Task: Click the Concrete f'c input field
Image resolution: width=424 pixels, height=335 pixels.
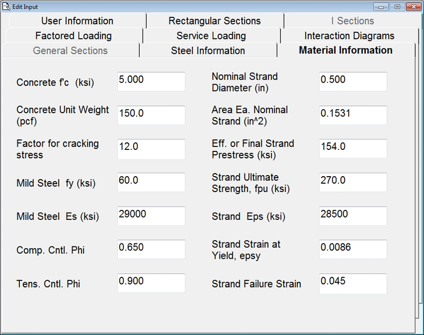Action: [x=151, y=82]
